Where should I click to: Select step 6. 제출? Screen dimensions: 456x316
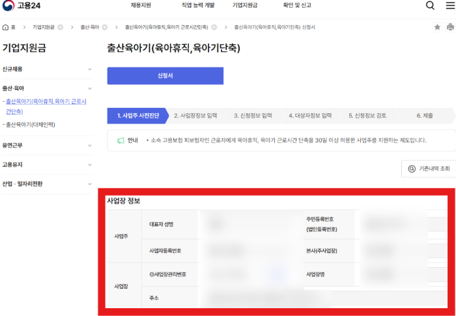click(x=425, y=116)
